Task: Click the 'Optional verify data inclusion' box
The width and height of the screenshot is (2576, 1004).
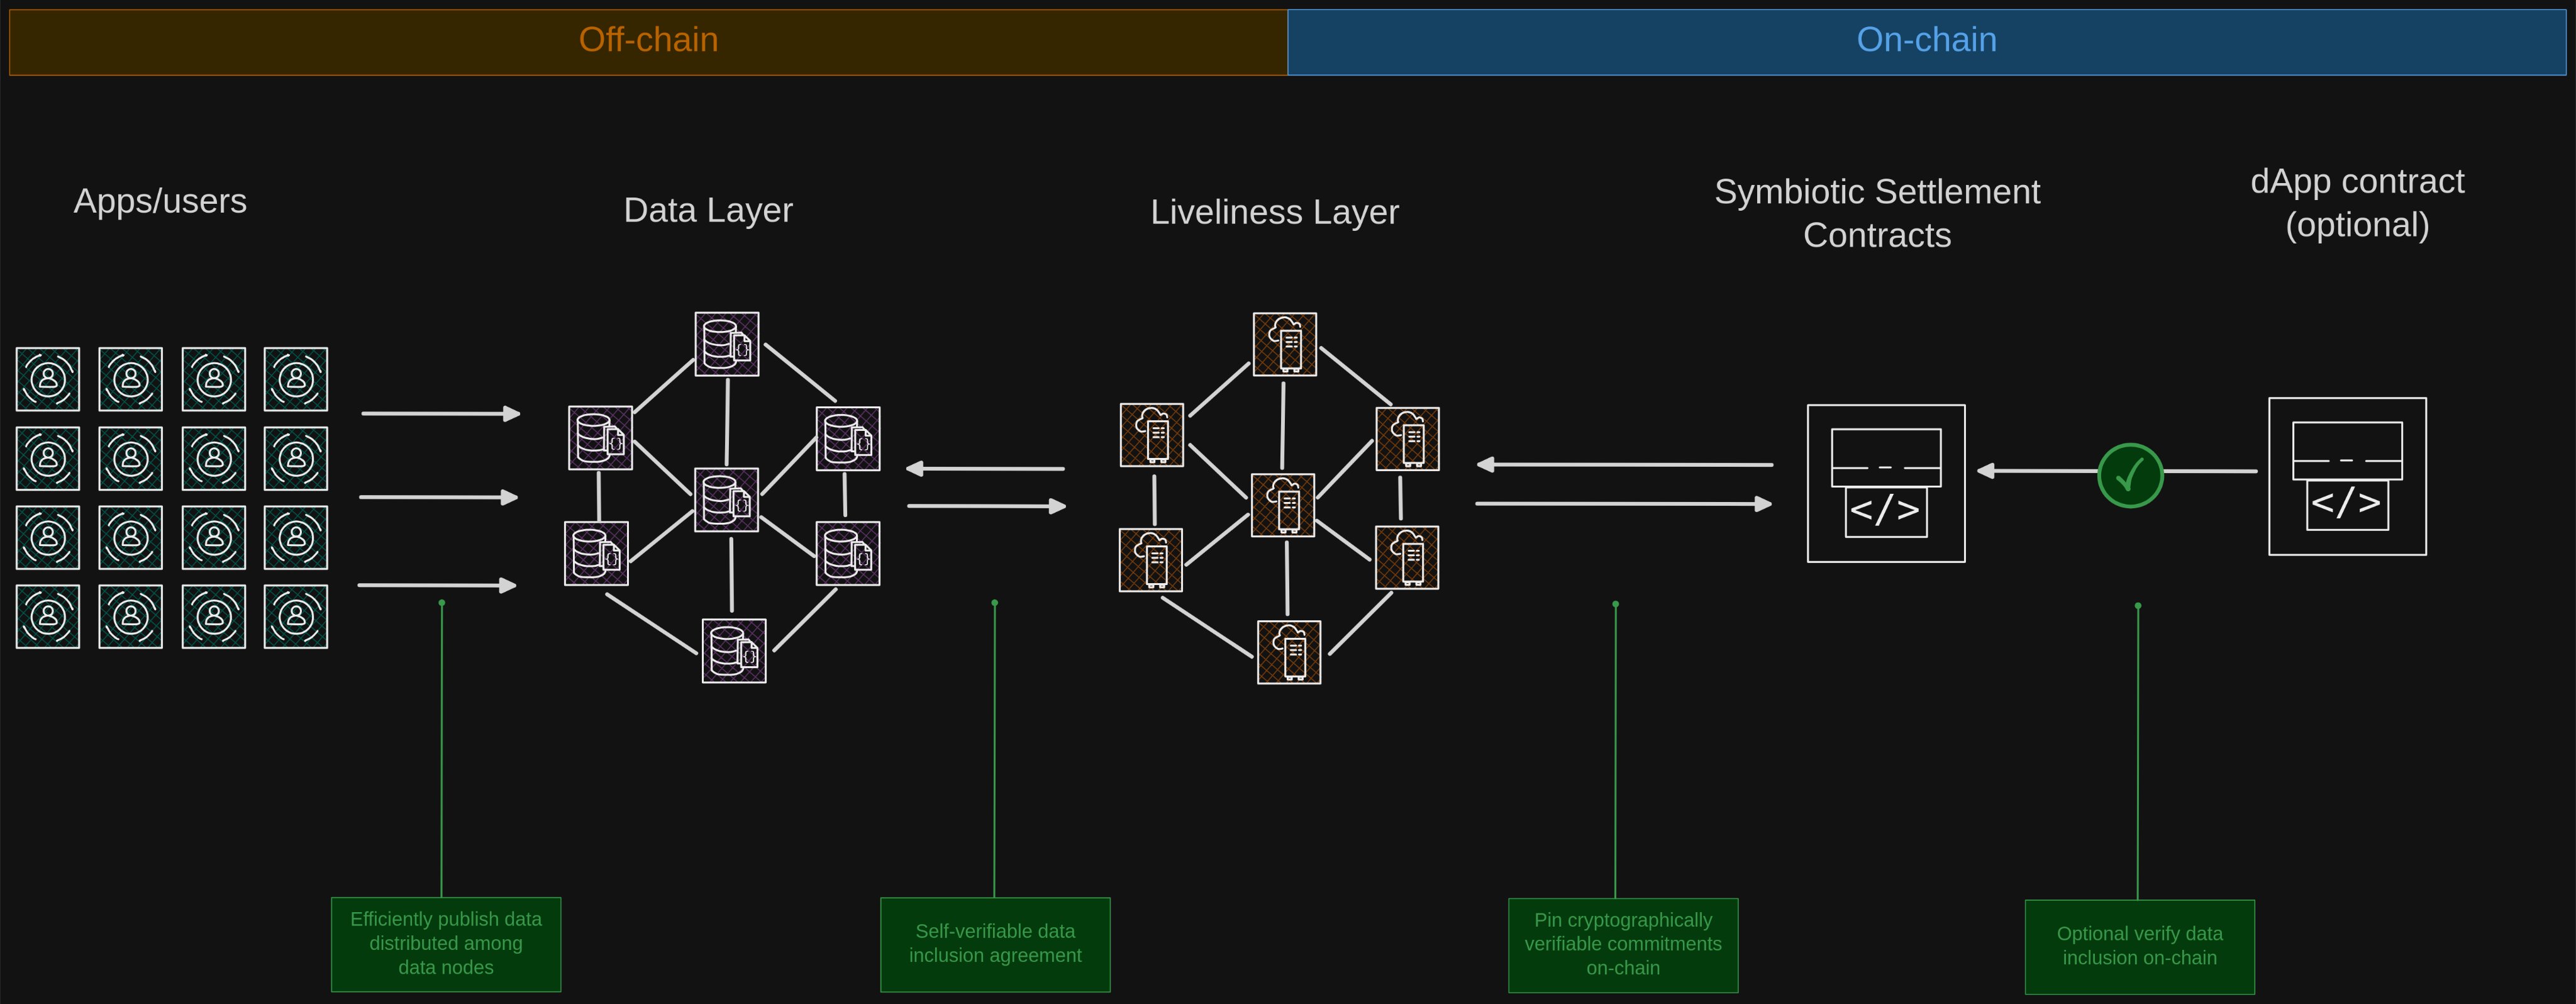Action: click(x=2139, y=946)
